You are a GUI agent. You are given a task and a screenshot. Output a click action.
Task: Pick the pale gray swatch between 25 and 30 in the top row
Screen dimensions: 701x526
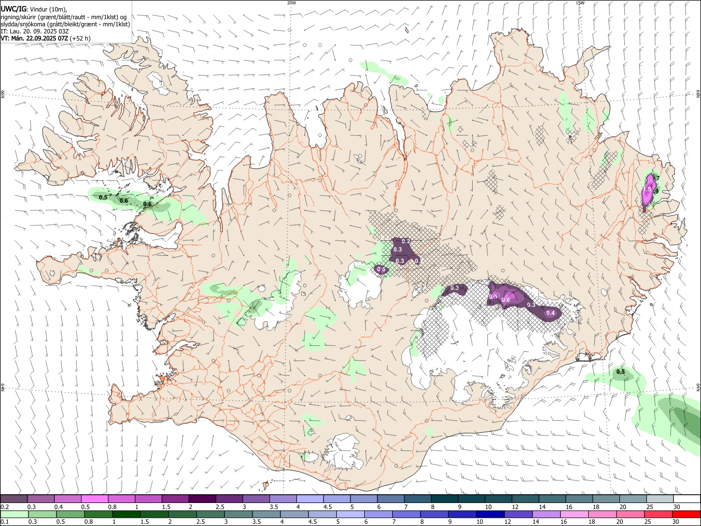click(660, 499)
